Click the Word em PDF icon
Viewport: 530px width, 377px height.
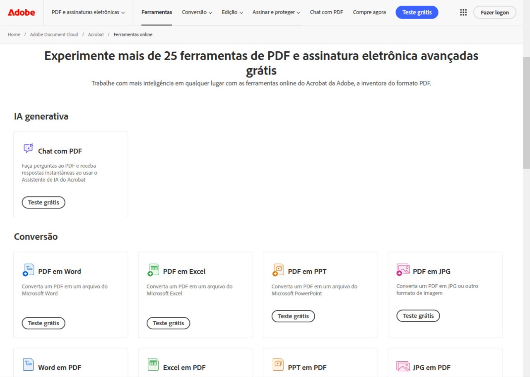tap(28, 365)
